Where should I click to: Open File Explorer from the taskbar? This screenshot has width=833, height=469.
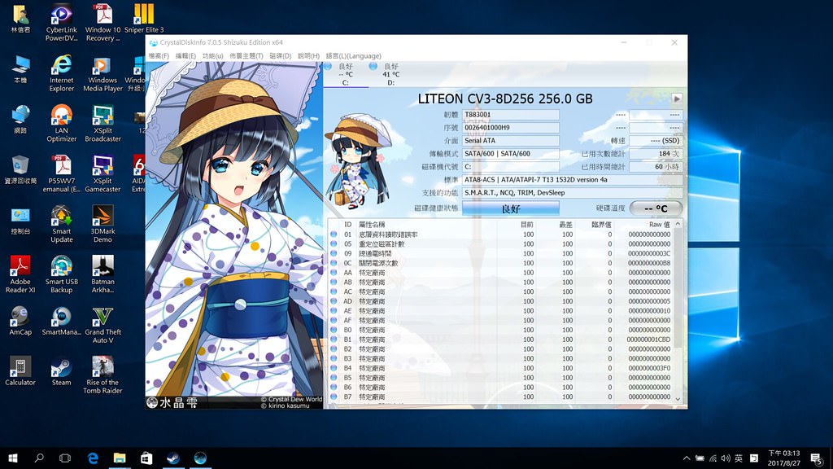coord(120,458)
